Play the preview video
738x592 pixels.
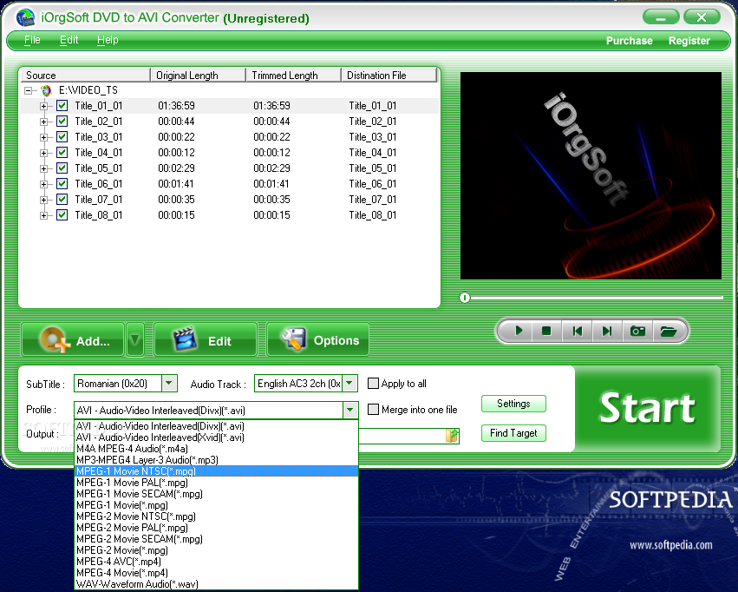point(519,331)
